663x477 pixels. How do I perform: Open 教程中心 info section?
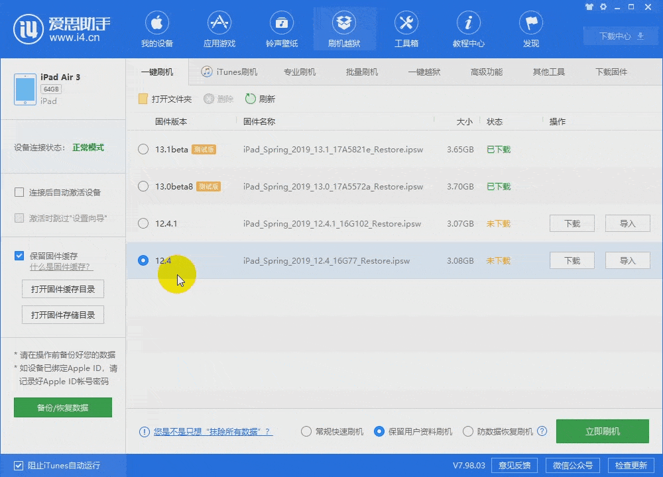pos(469,30)
